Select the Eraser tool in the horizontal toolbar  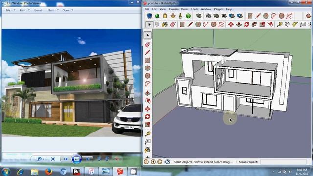[x=173, y=24]
